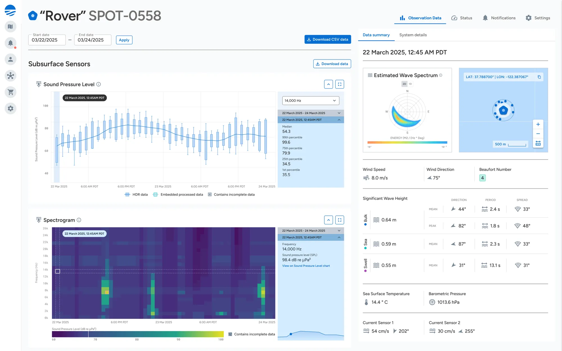Toggle HDR data legend item
Image resolution: width=562 pixels, height=351 pixels.
click(x=136, y=195)
